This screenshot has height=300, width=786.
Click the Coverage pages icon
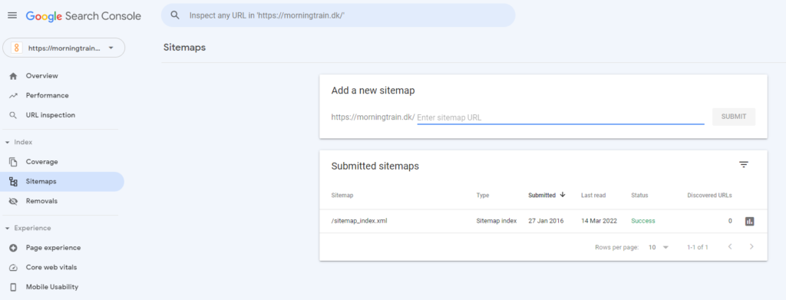(x=14, y=162)
